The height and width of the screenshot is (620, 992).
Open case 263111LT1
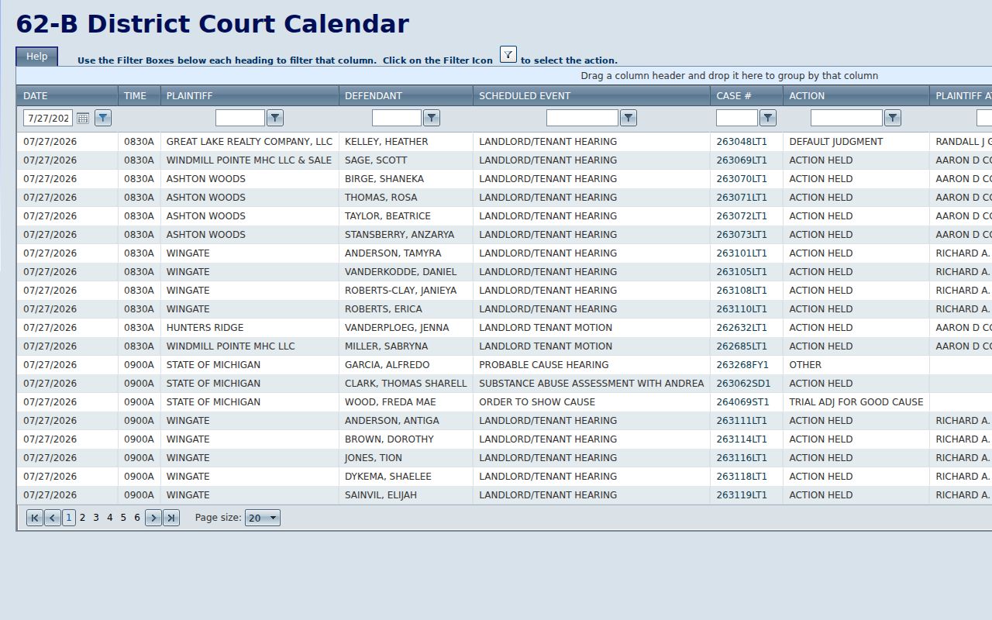[742, 421]
